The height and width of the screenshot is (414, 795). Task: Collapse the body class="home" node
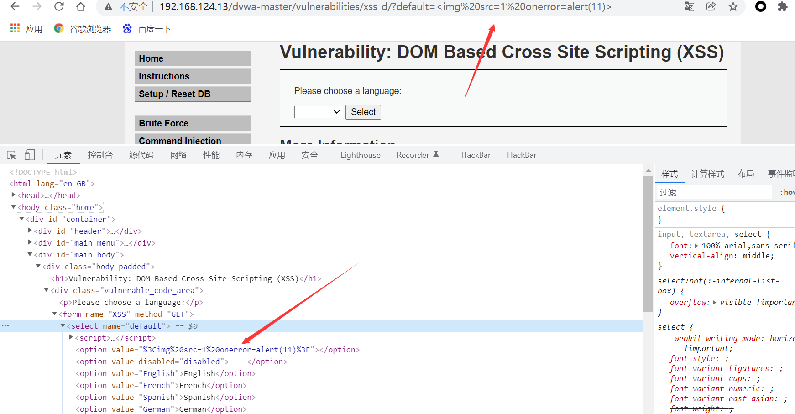[13, 207]
